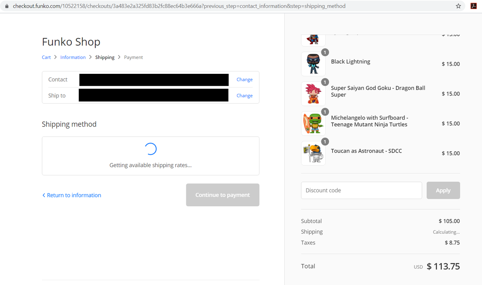Screen dimensions: 482x285
Task: Click the loading spinner in Shipping method
Action: pyautogui.click(x=150, y=149)
